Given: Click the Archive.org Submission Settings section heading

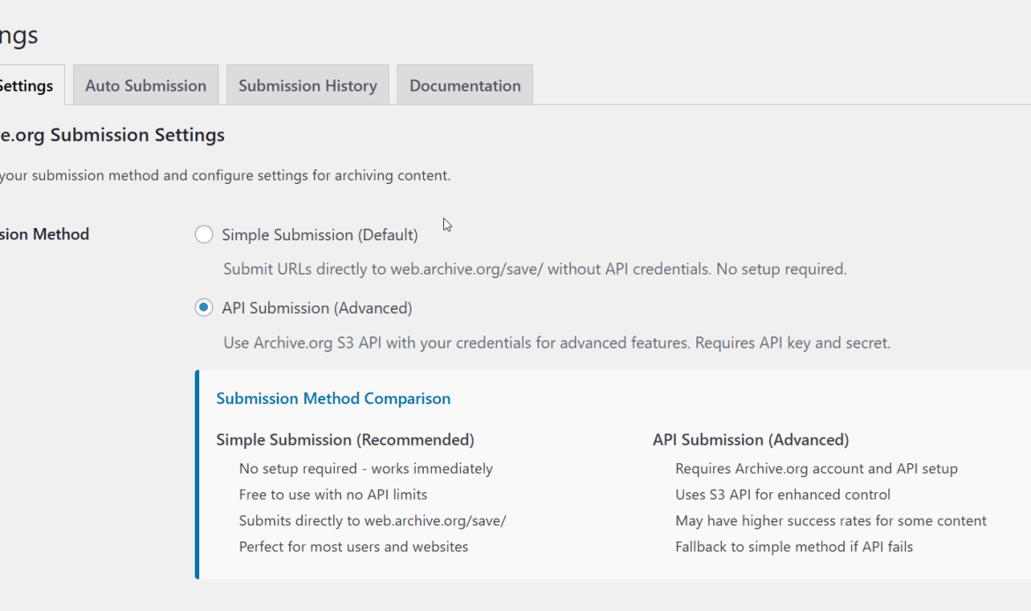Looking at the screenshot, I should click(111, 135).
